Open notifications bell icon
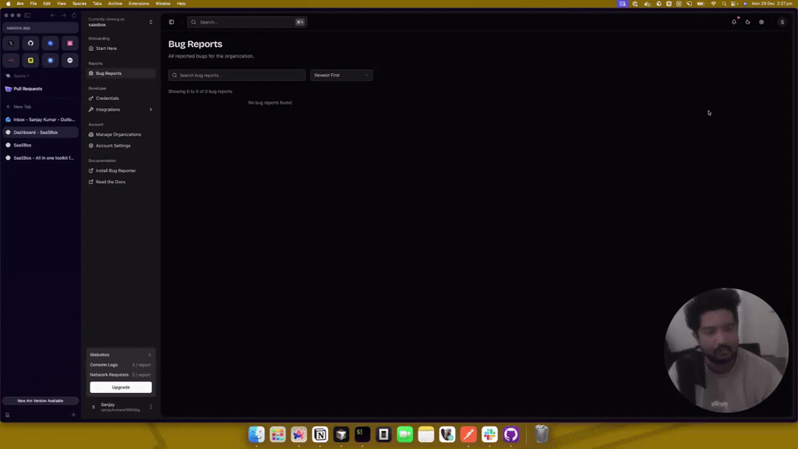Screen dimensions: 798x449 click(734, 22)
